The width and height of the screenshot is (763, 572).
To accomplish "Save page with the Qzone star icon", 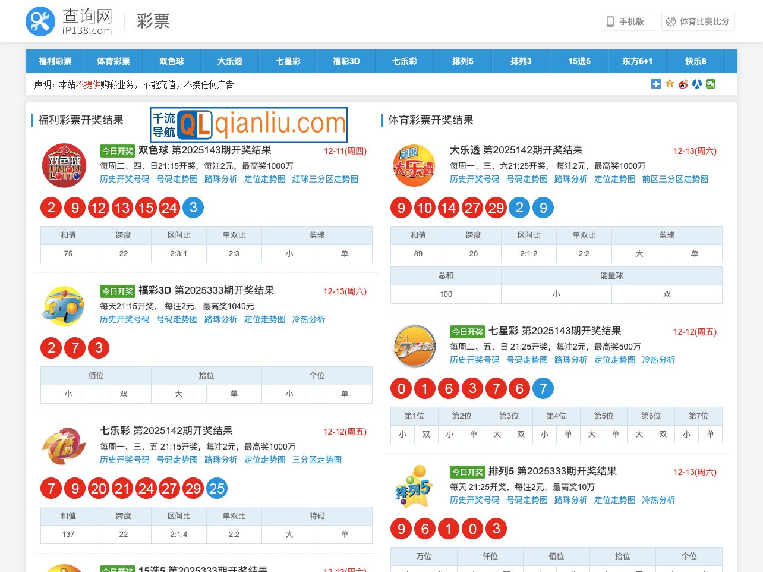I will [x=669, y=84].
